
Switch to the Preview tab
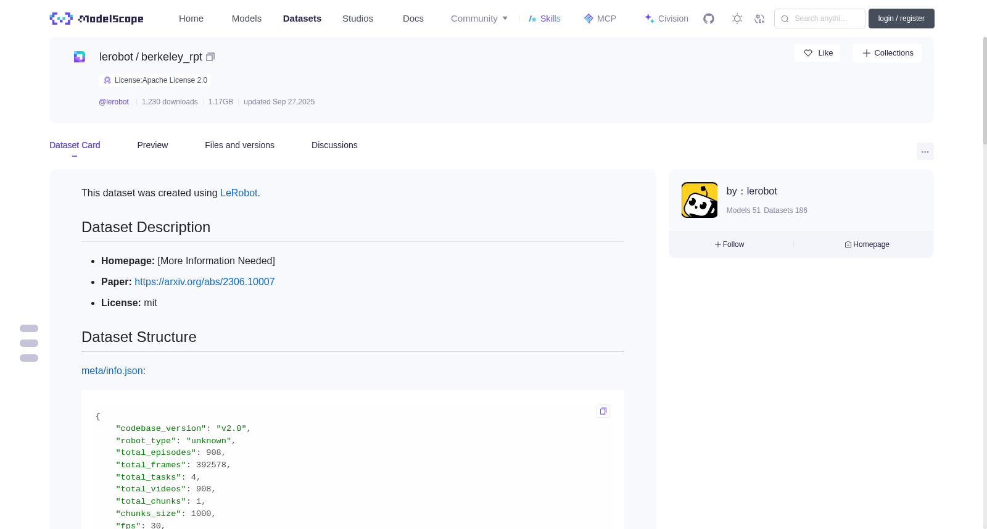point(152,145)
